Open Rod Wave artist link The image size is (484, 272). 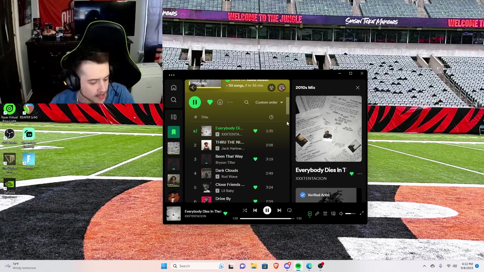[x=229, y=177]
